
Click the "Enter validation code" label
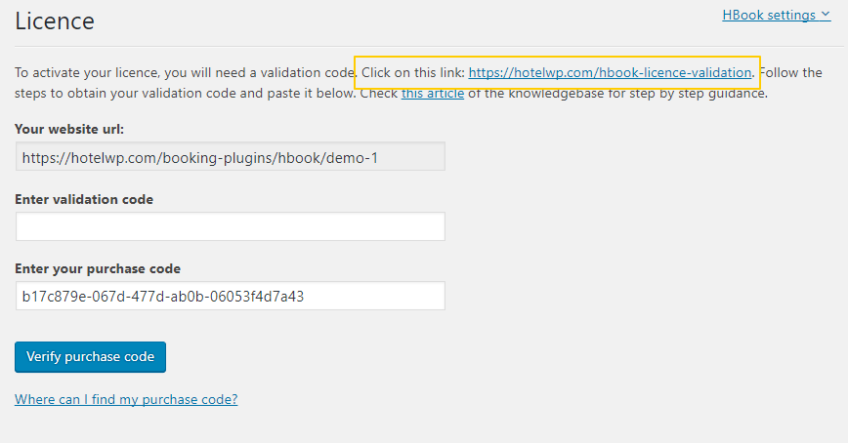tap(84, 199)
